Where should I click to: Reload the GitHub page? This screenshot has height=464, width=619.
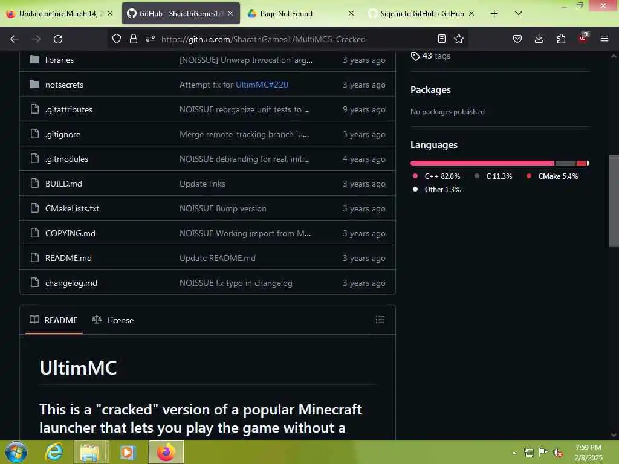pos(58,39)
